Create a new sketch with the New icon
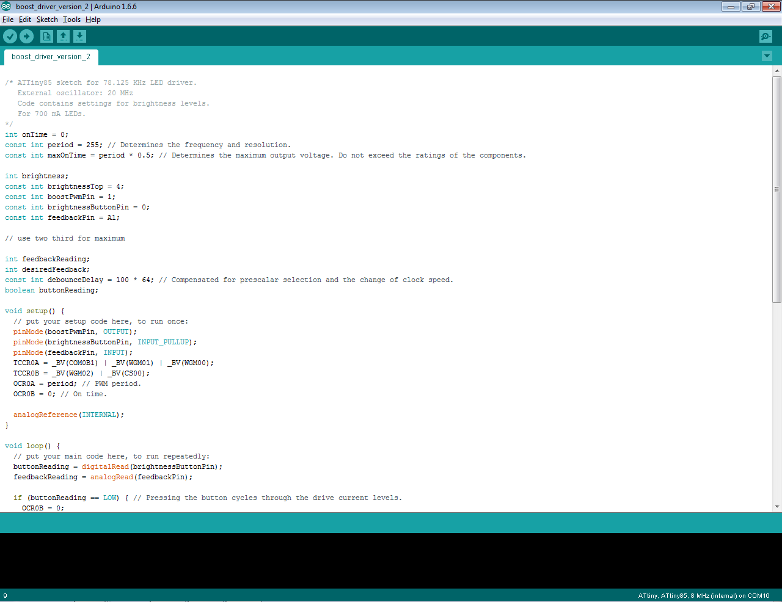Image resolution: width=782 pixels, height=602 pixels. pos(46,37)
